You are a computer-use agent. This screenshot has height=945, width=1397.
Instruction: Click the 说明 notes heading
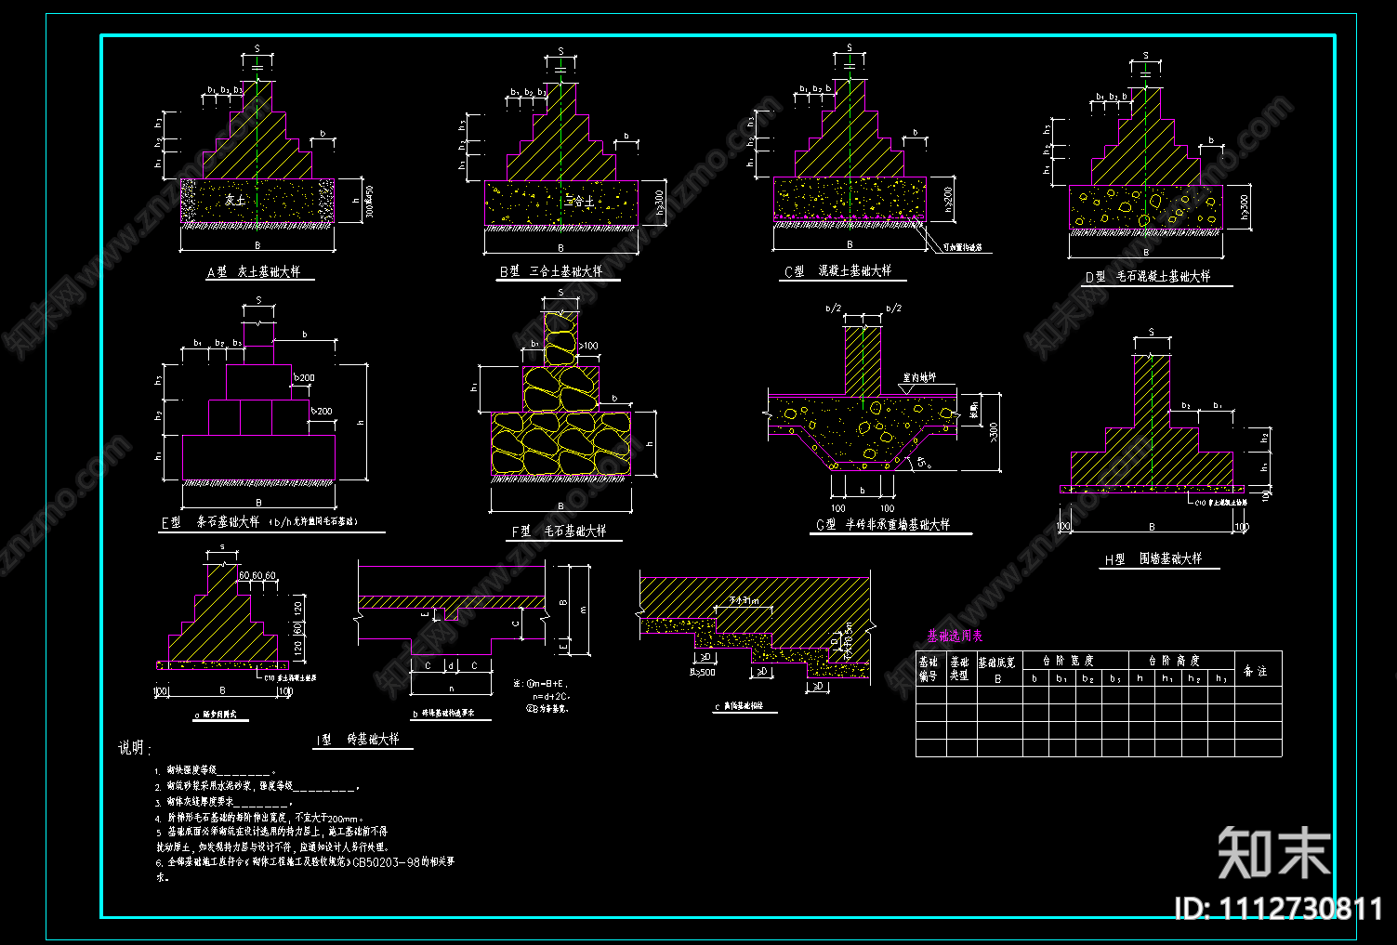(134, 748)
